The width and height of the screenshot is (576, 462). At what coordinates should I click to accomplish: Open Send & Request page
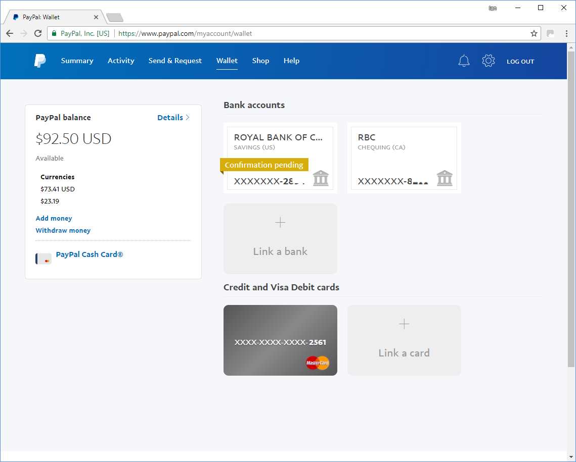(x=175, y=61)
